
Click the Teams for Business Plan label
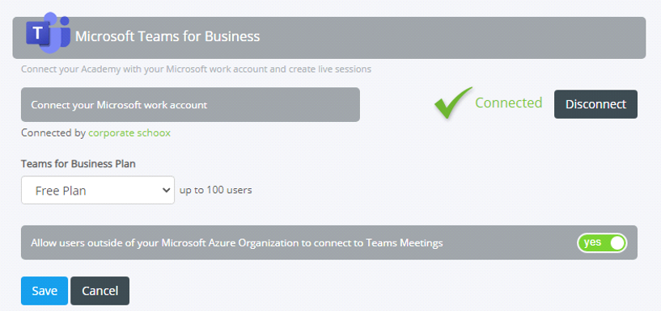click(78, 164)
